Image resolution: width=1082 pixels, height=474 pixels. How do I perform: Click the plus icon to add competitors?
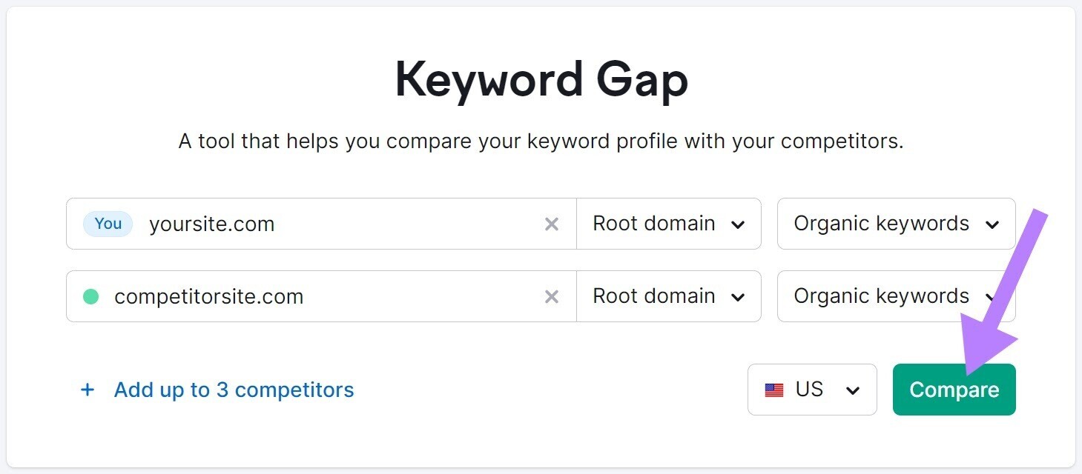coord(88,390)
